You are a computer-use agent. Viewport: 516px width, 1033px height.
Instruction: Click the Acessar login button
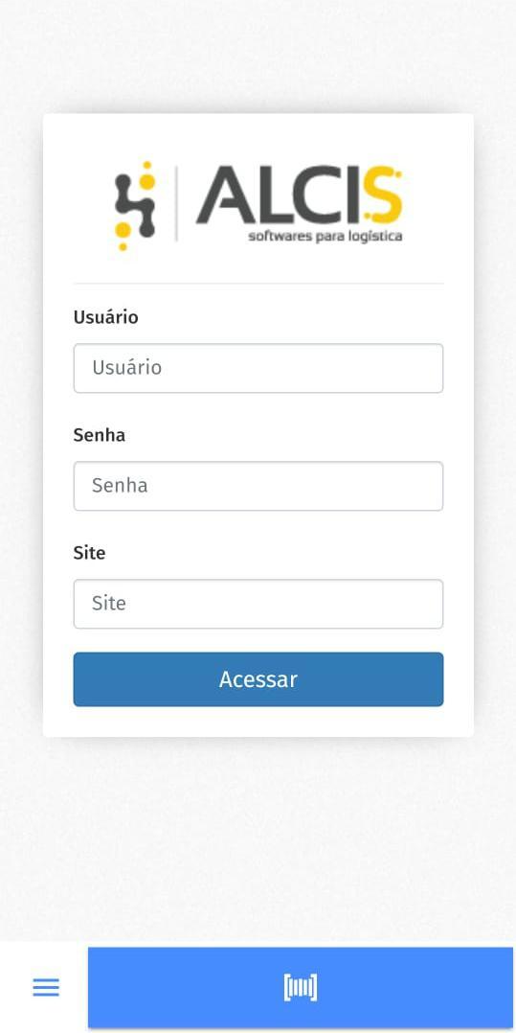point(258,679)
